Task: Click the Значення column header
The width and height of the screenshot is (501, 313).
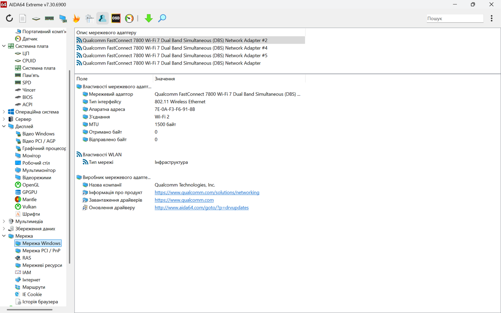Action: pos(229,79)
